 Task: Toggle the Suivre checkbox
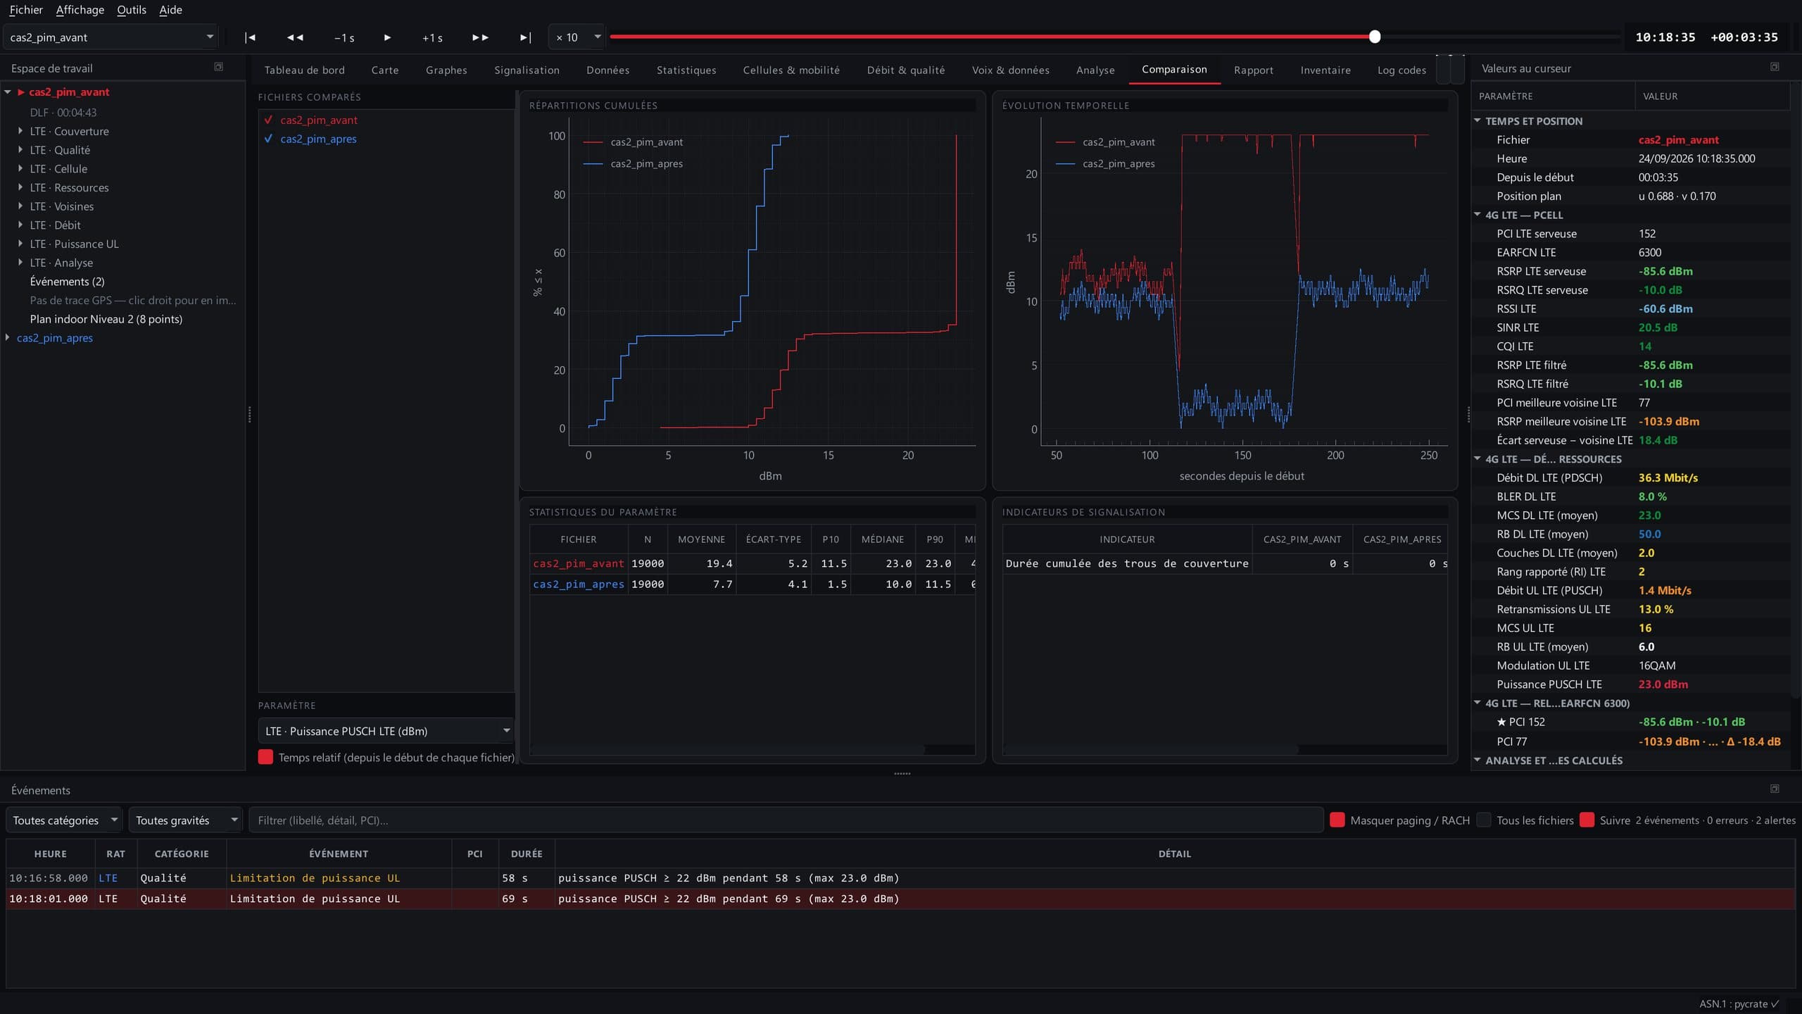click(1587, 820)
